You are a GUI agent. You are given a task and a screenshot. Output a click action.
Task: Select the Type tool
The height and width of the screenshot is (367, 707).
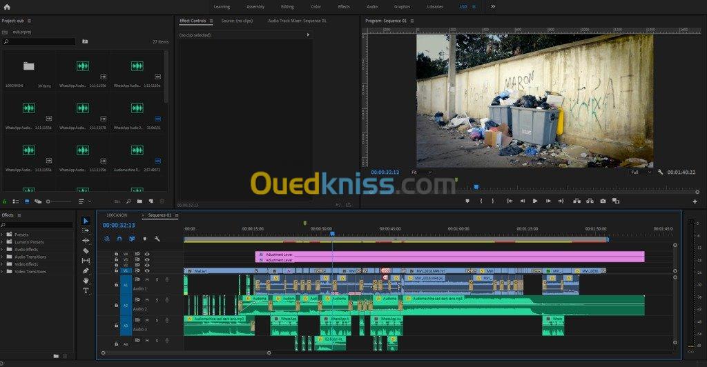click(x=86, y=290)
